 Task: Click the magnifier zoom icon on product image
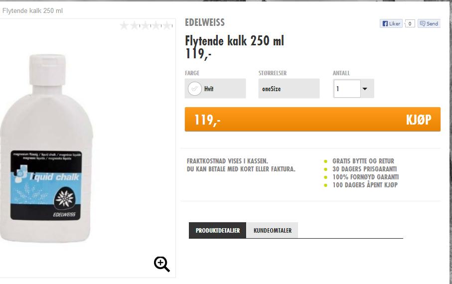(162, 264)
